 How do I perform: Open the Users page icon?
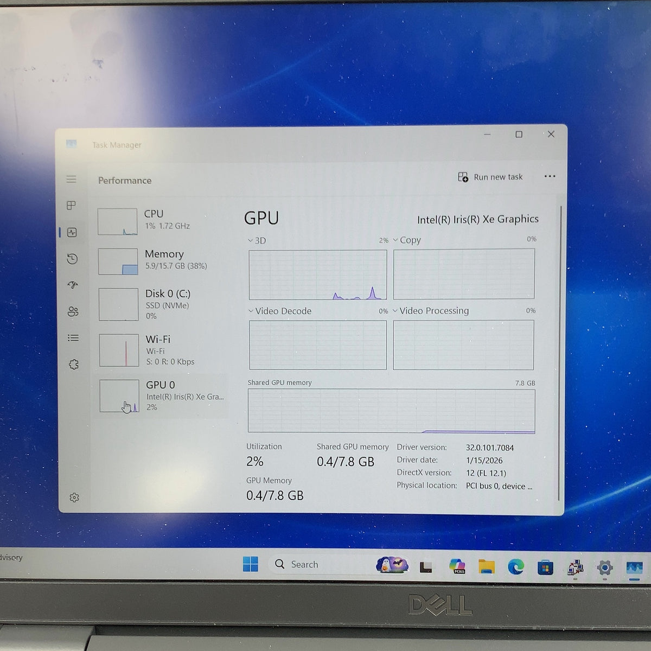(73, 311)
